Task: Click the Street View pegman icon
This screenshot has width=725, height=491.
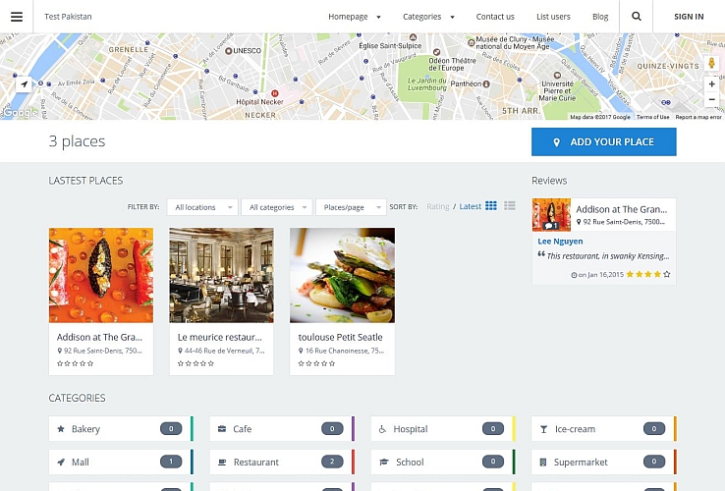Action: click(711, 64)
